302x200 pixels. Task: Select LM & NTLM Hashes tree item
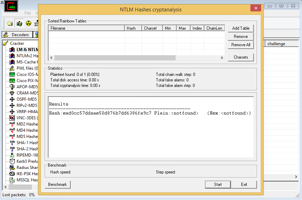pyautogui.click(x=27, y=50)
